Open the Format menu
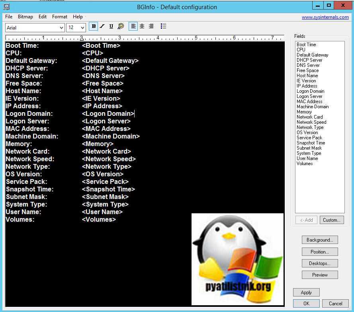The image size is (354, 312). pos(60,17)
